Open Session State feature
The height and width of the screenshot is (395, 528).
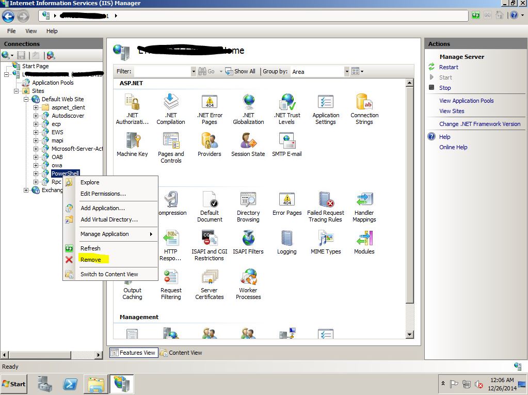(x=248, y=145)
